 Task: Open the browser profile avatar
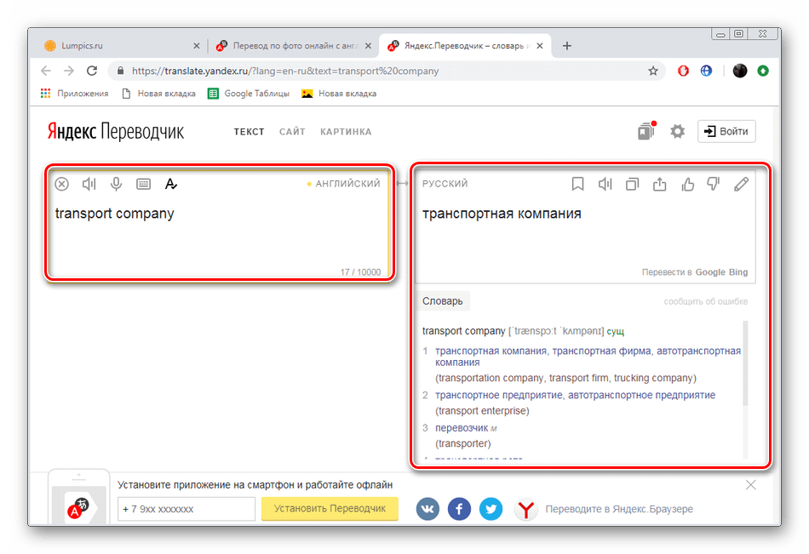click(x=740, y=71)
